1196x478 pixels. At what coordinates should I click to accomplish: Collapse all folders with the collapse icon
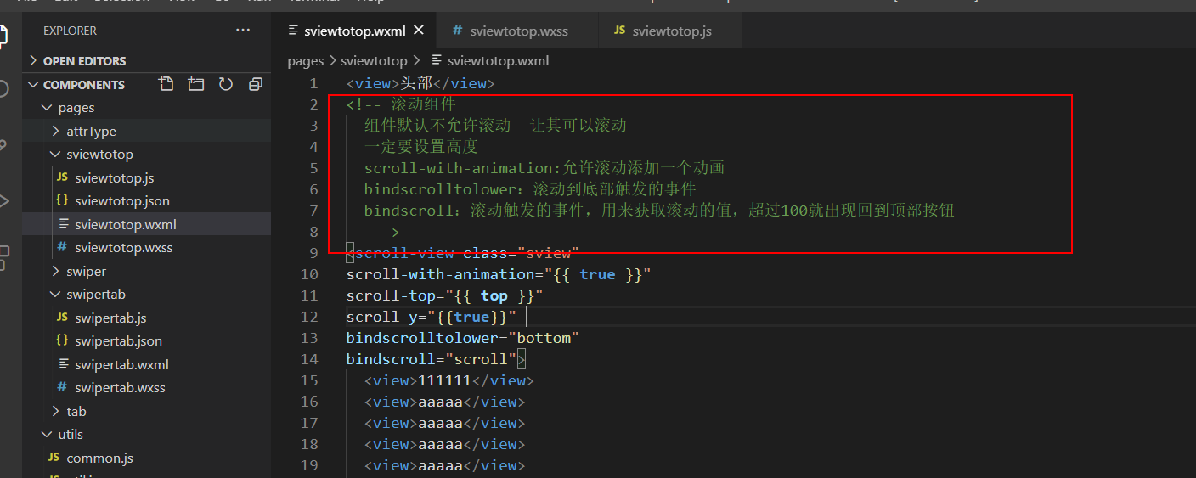(x=256, y=84)
